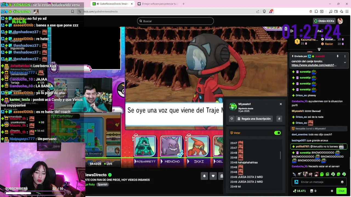This screenshot has width=351, height=197.
Task: Open emoji picker in the chat input
Action: pos(342,182)
